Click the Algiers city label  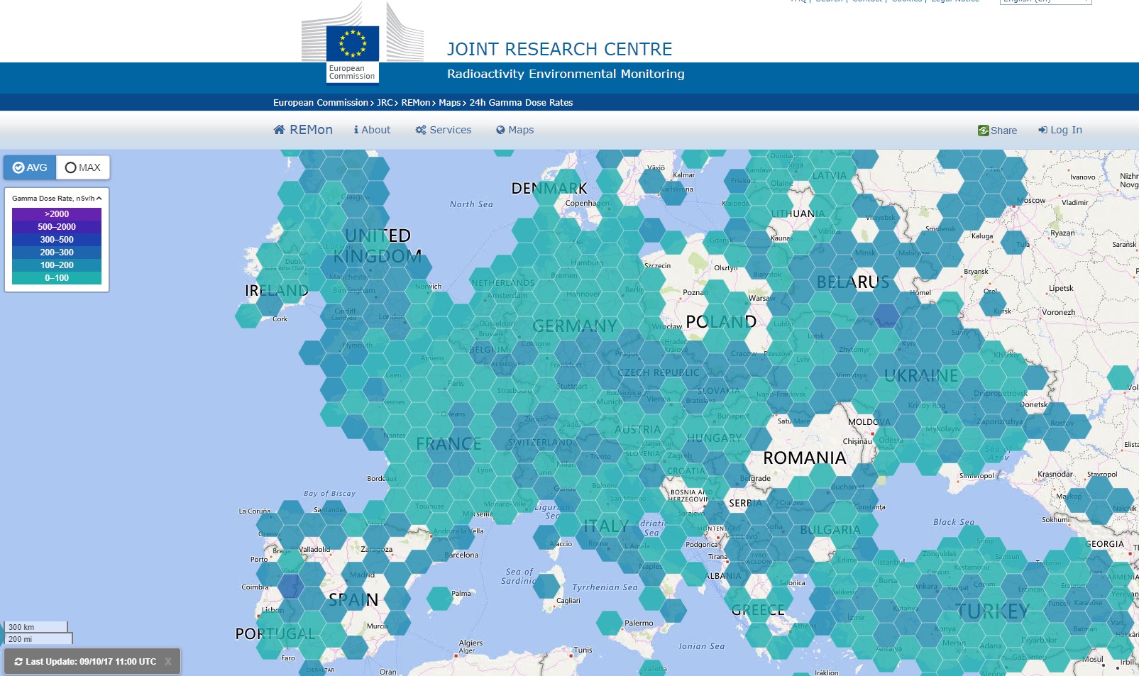pyautogui.click(x=471, y=643)
